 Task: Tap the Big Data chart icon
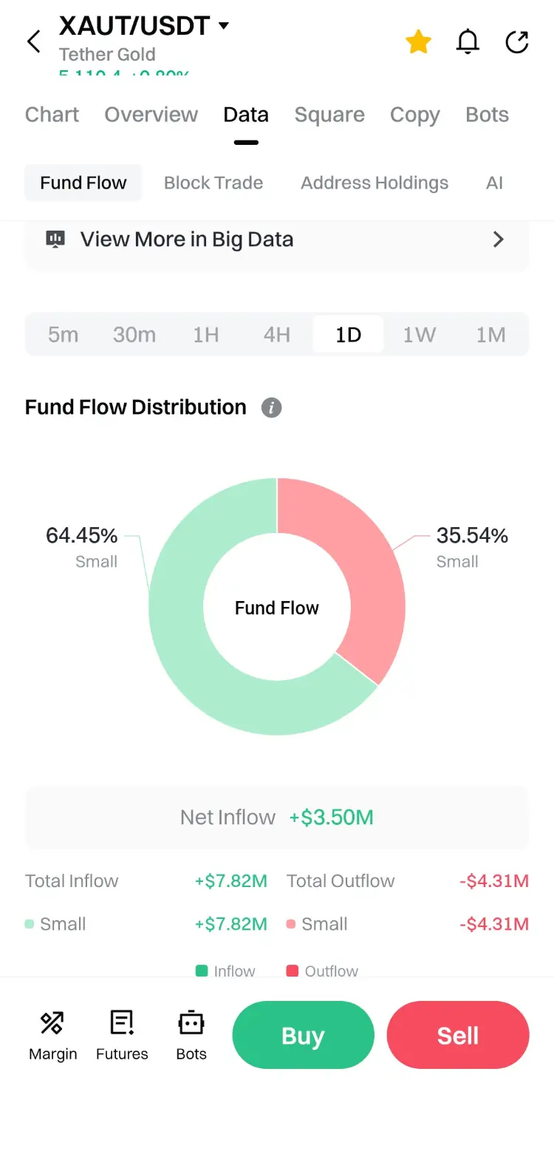[x=55, y=239]
